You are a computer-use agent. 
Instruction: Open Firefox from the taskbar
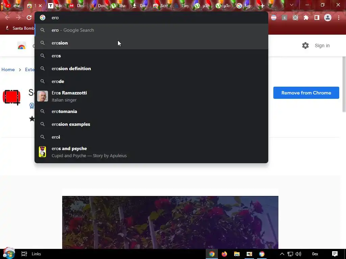[224, 254]
